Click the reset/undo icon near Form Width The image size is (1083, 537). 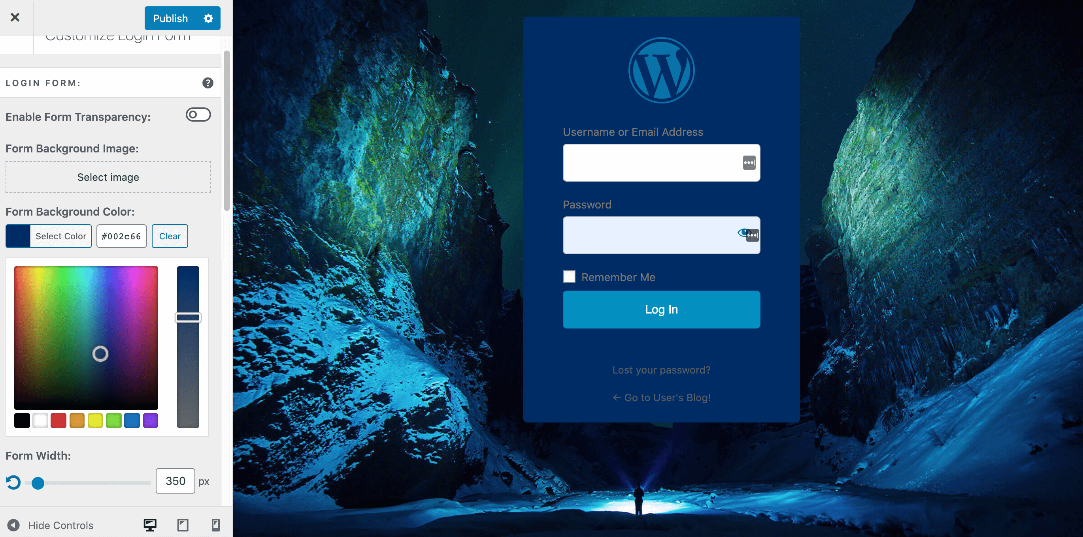(x=13, y=481)
